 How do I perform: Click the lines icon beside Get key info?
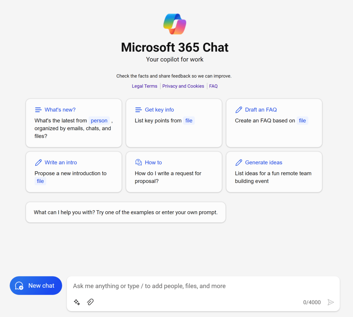point(139,110)
